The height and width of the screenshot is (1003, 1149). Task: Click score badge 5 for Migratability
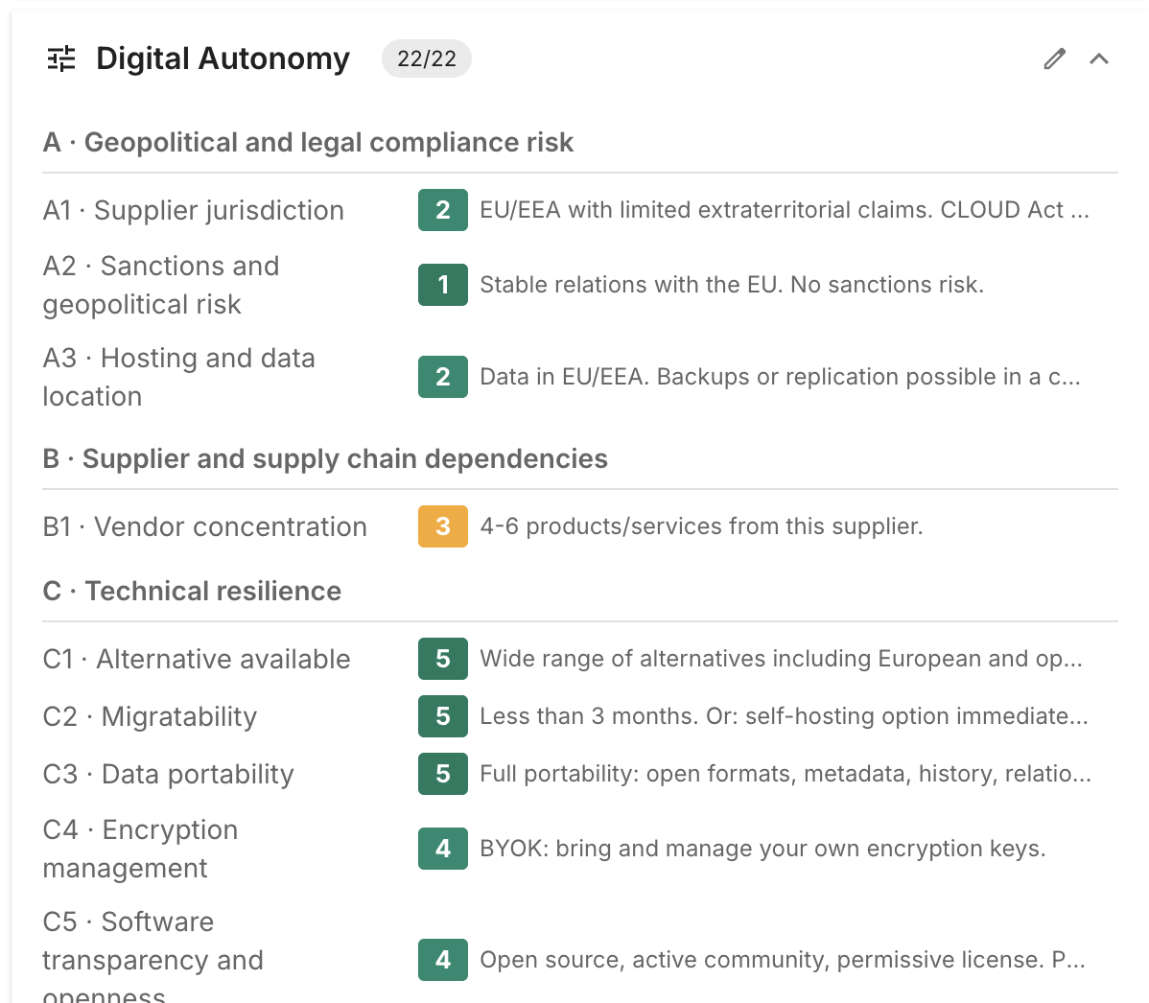pos(442,715)
